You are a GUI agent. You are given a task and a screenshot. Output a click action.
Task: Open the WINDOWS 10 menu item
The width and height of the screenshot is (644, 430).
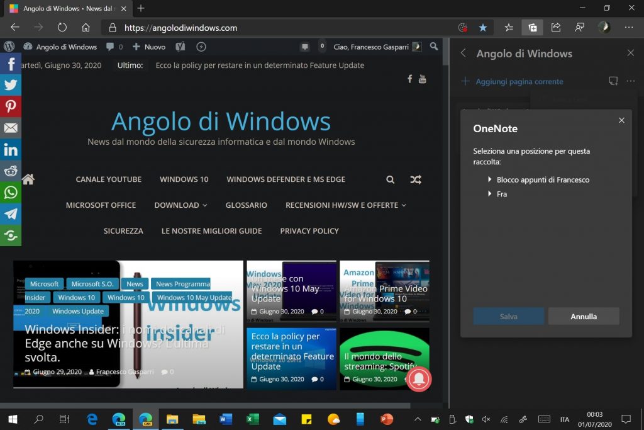coord(184,179)
